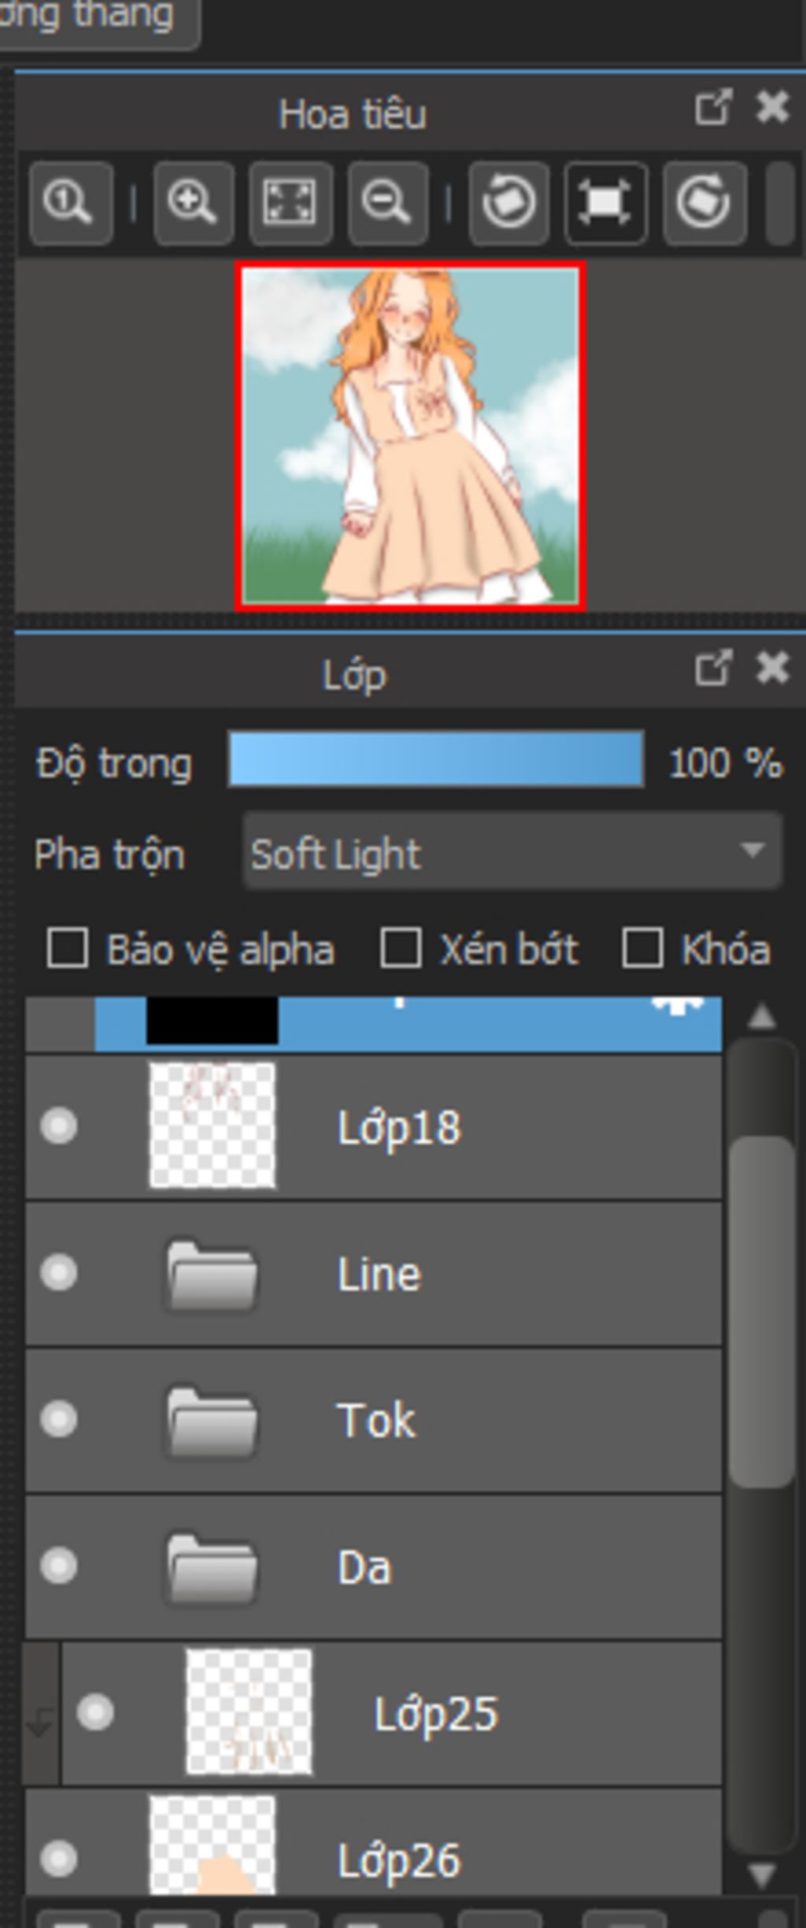Reset zoom to 100% in Navigator
Image resolution: width=806 pixels, height=1928 pixels.
69,202
